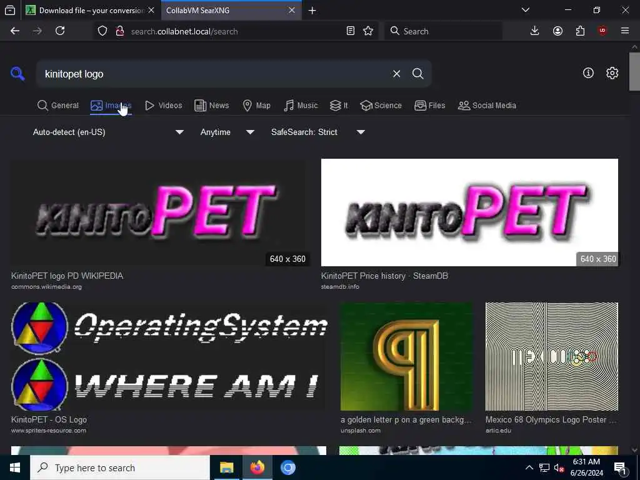
Task: Expand the list all tabs chevron
Action: coord(526,10)
